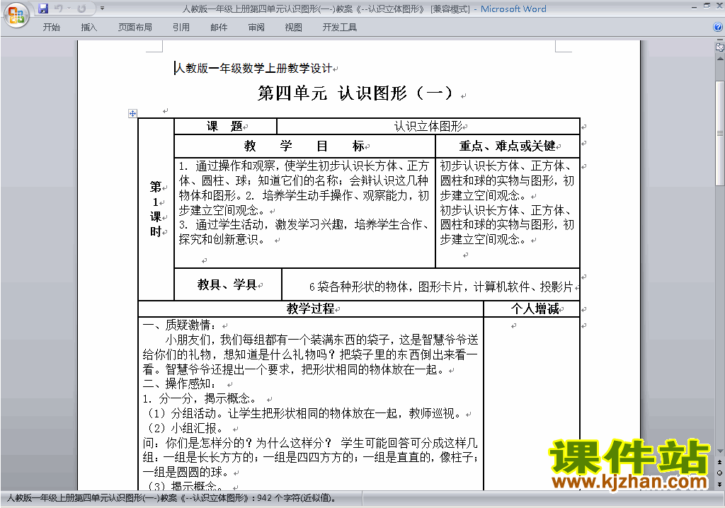725x508 pixels.
Task: Go to the 视图 tab
Action: [x=294, y=28]
